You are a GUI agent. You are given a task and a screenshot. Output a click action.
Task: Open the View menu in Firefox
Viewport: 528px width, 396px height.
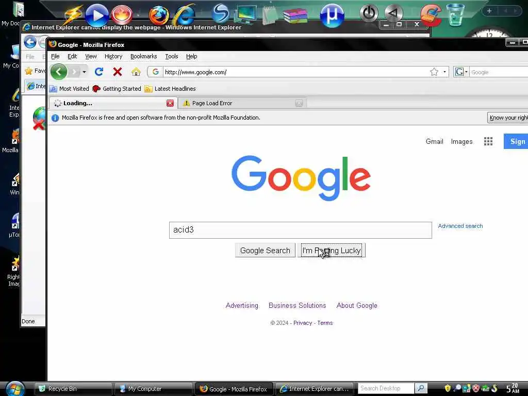[x=91, y=56]
